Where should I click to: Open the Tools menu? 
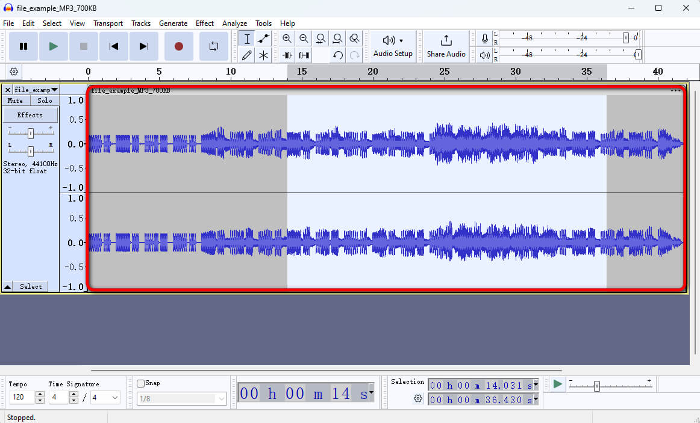(x=263, y=23)
